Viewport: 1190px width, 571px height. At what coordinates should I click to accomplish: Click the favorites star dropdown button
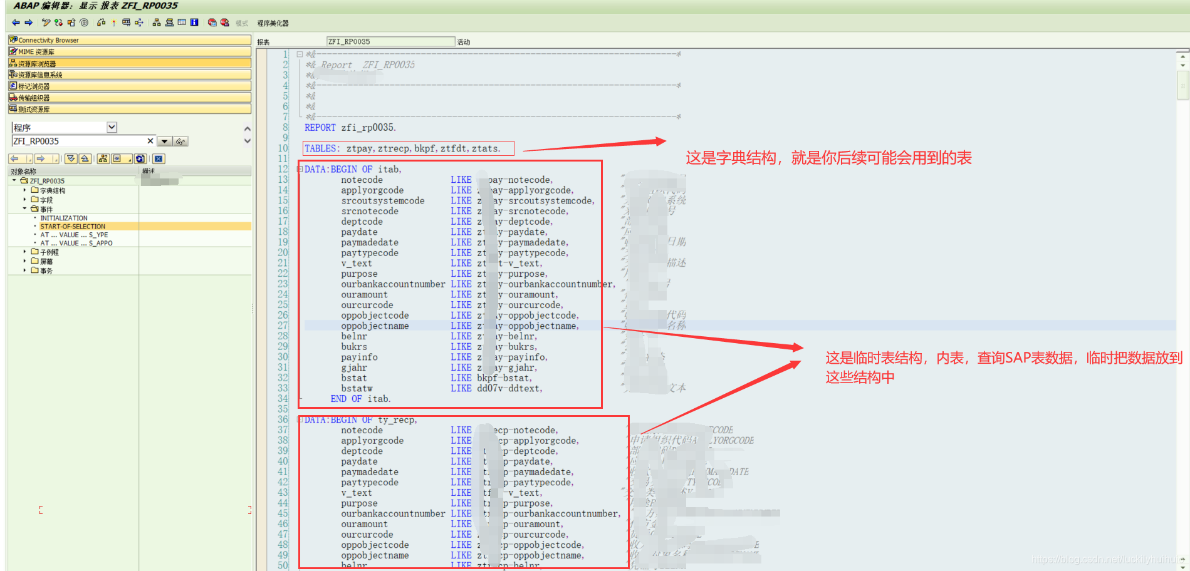121,159
